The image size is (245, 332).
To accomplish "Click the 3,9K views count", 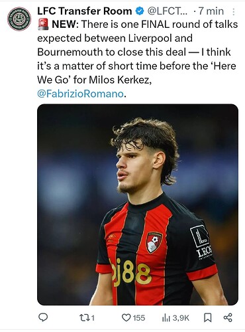I will click(x=181, y=318).
